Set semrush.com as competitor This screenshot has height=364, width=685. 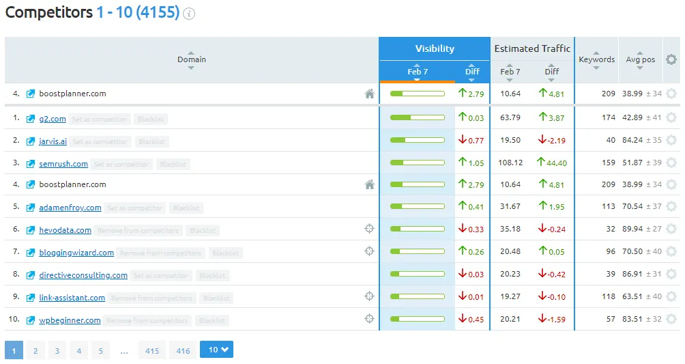[121, 165]
